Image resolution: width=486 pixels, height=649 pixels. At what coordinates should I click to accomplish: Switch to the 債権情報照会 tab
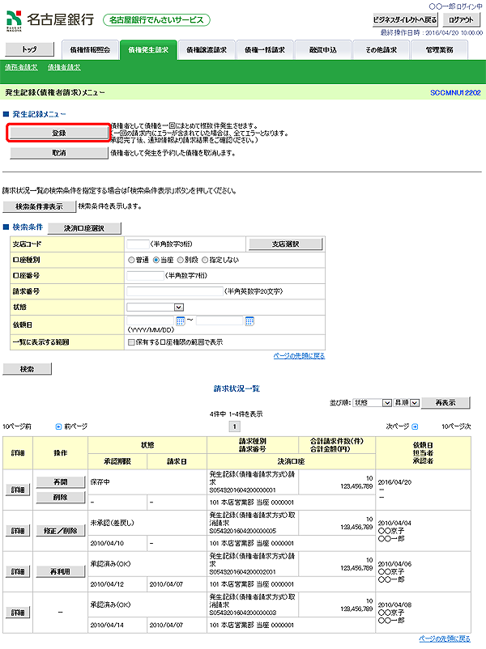pos(90,50)
